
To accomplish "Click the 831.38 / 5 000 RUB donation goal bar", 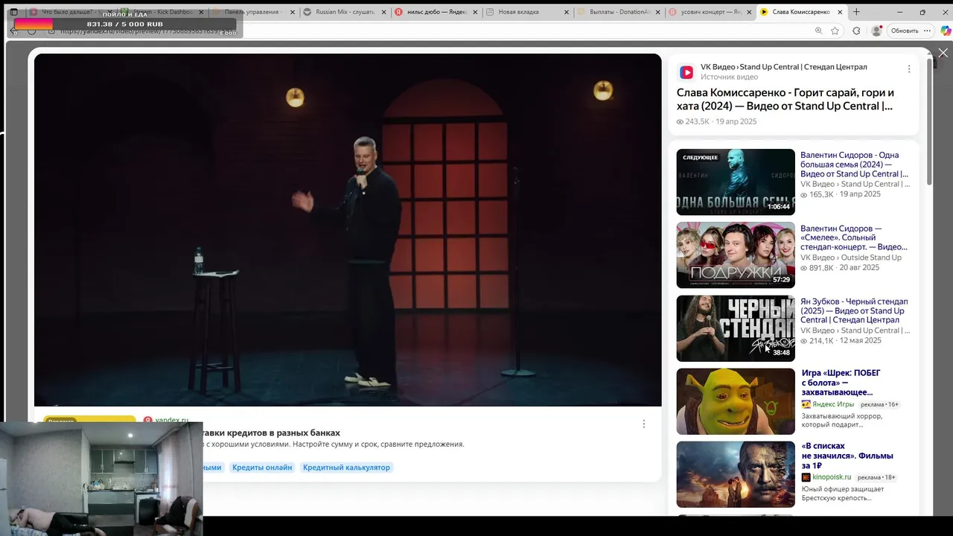I will click(x=125, y=25).
